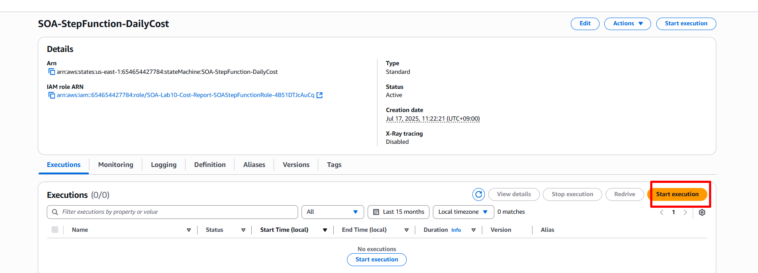Open the Actions dropdown menu
This screenshot has height=273, width=758.
[627, 24]
